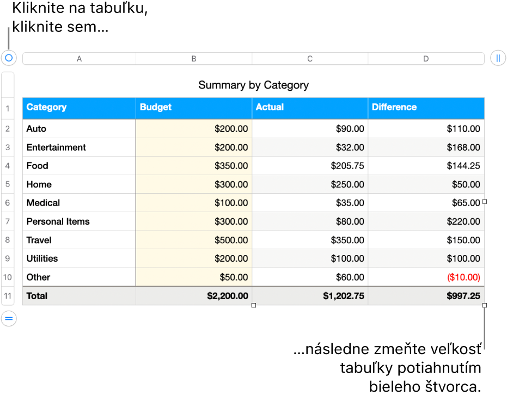Click bottom-right white resize square
This screenshot has width=507, height=402.
tap(485, 306)
